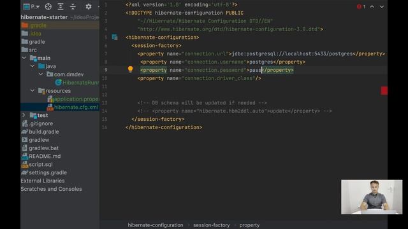Open application.properties file
The width and height of the screenshot is (408, 229).
pos(73,99)
